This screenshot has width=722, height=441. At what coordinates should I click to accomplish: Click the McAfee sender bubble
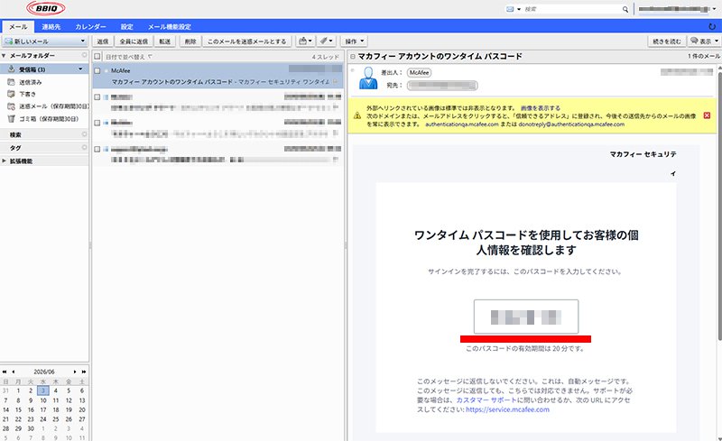419,72
